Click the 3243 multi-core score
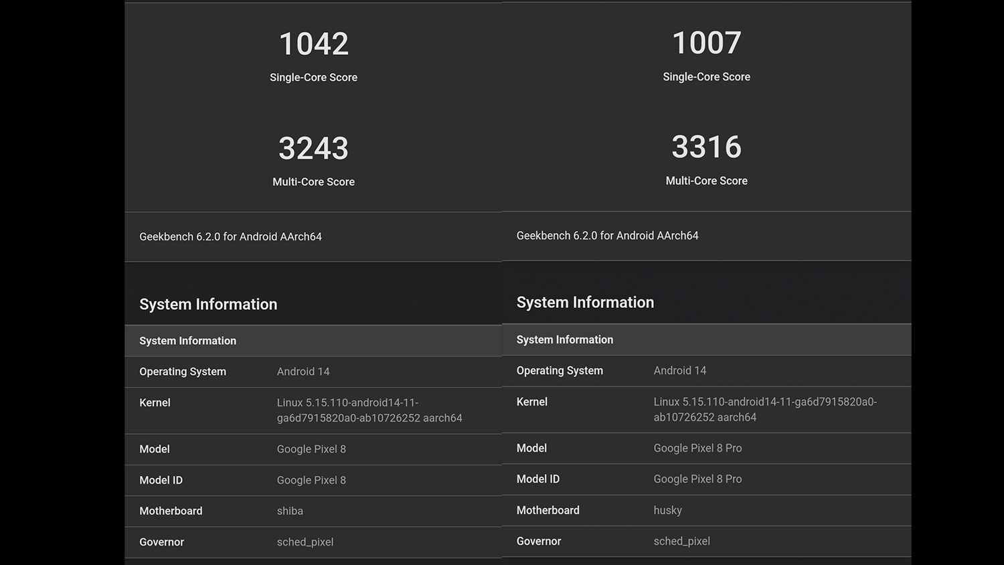 (x=313, y=149)
